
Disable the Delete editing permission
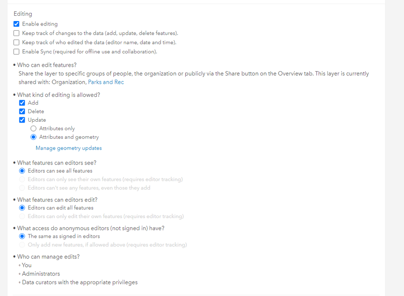pyautogui.click(x=22, y=111)
